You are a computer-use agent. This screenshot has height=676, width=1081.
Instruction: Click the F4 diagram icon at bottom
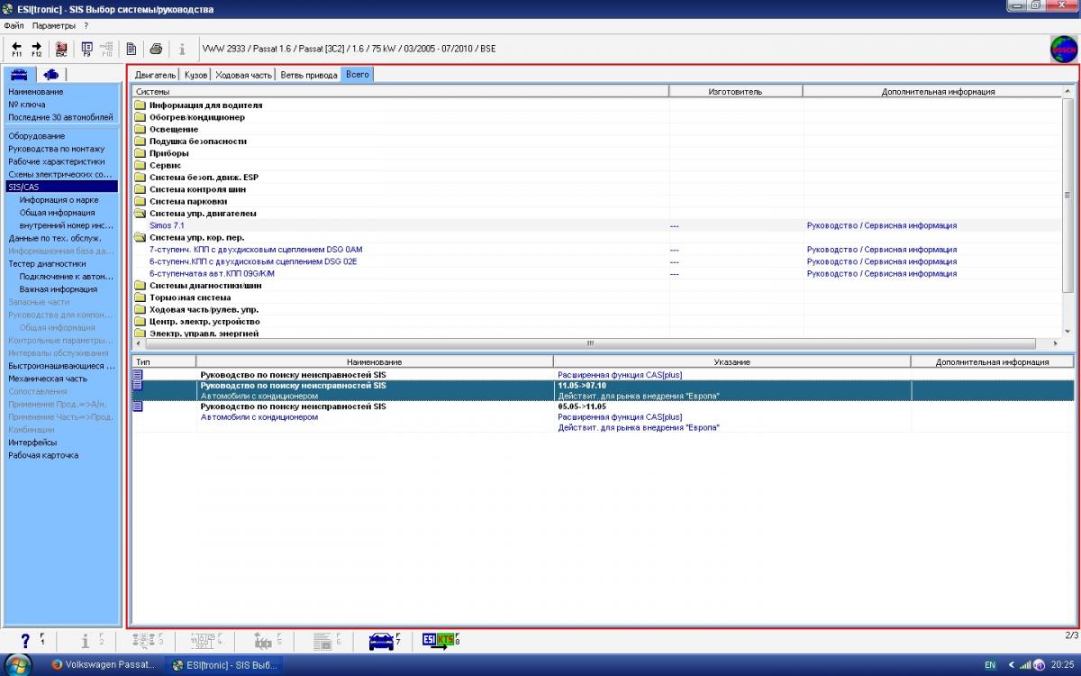tap(202, 641)
